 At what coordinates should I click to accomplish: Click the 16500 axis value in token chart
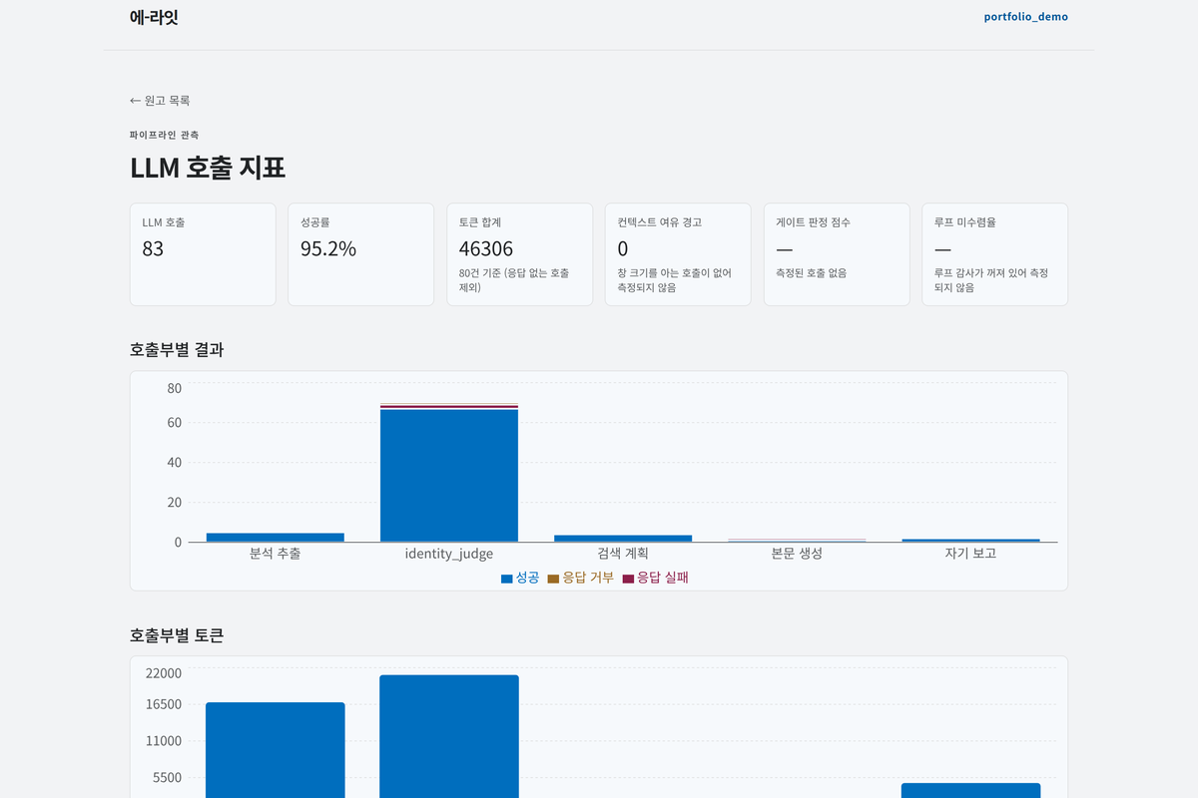(x=163, y=704)
